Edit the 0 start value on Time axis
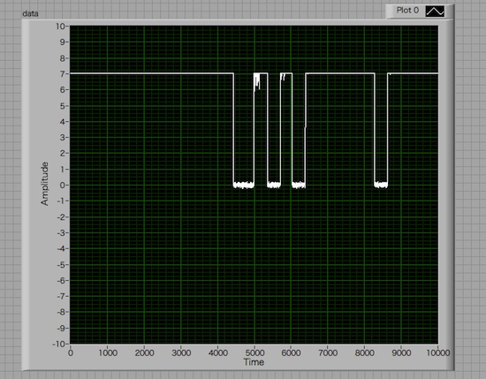The height and width of the screenshot is (379, 486). coord(71,352)
